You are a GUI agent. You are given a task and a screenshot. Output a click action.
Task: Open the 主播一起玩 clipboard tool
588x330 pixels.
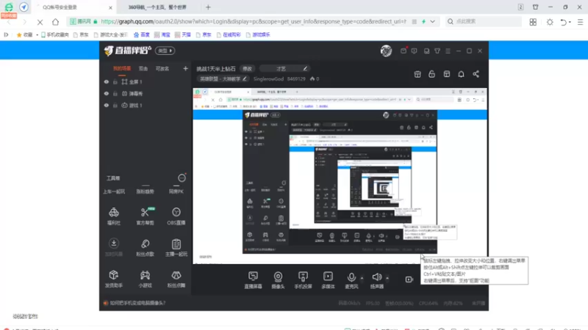176,247
